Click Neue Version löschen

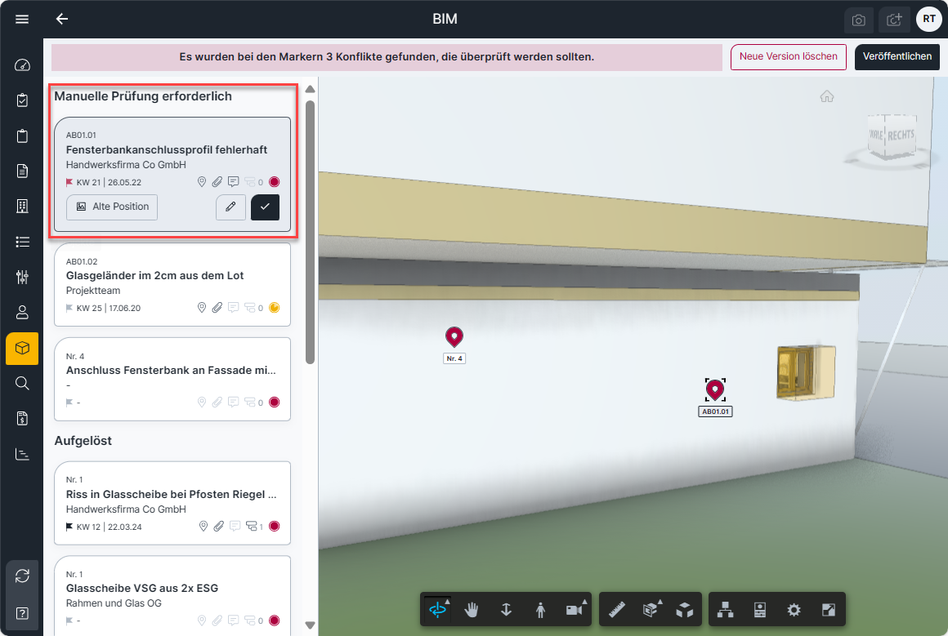[x=789, y=57]
